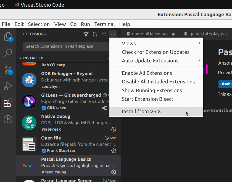Open the Source Control view

coord(8,70)
